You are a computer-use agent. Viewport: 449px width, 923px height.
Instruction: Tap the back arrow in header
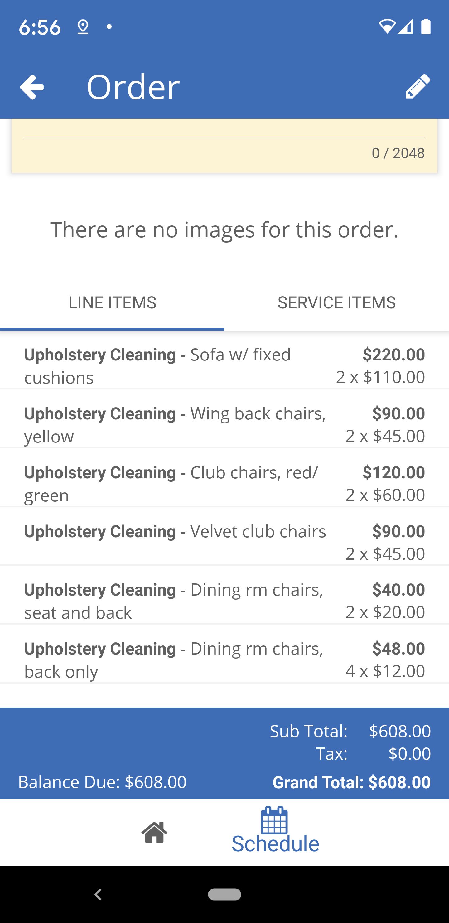point(32,87)
